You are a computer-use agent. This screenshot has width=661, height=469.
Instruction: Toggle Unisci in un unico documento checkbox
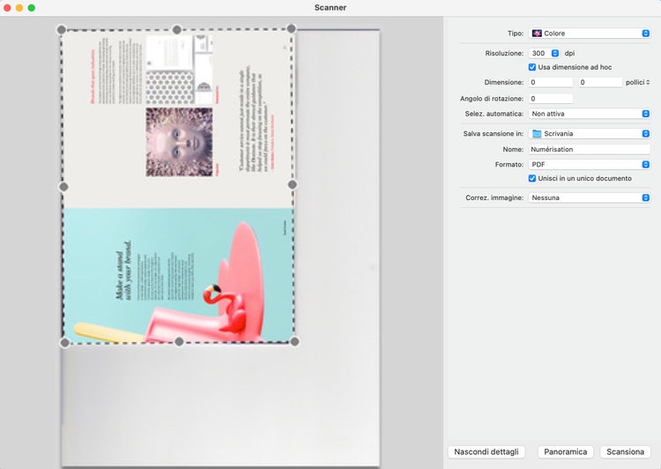point(532,178)
